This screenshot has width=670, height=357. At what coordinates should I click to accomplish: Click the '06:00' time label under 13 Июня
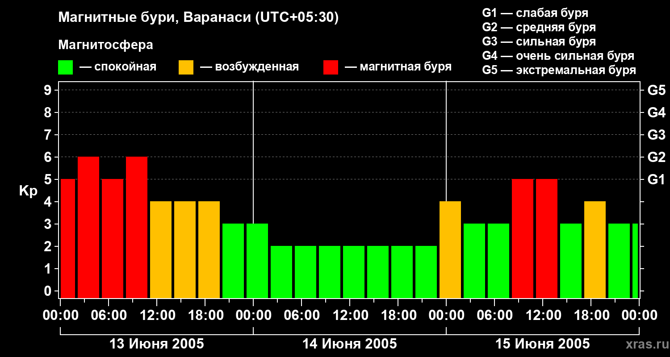coord(109,315)
